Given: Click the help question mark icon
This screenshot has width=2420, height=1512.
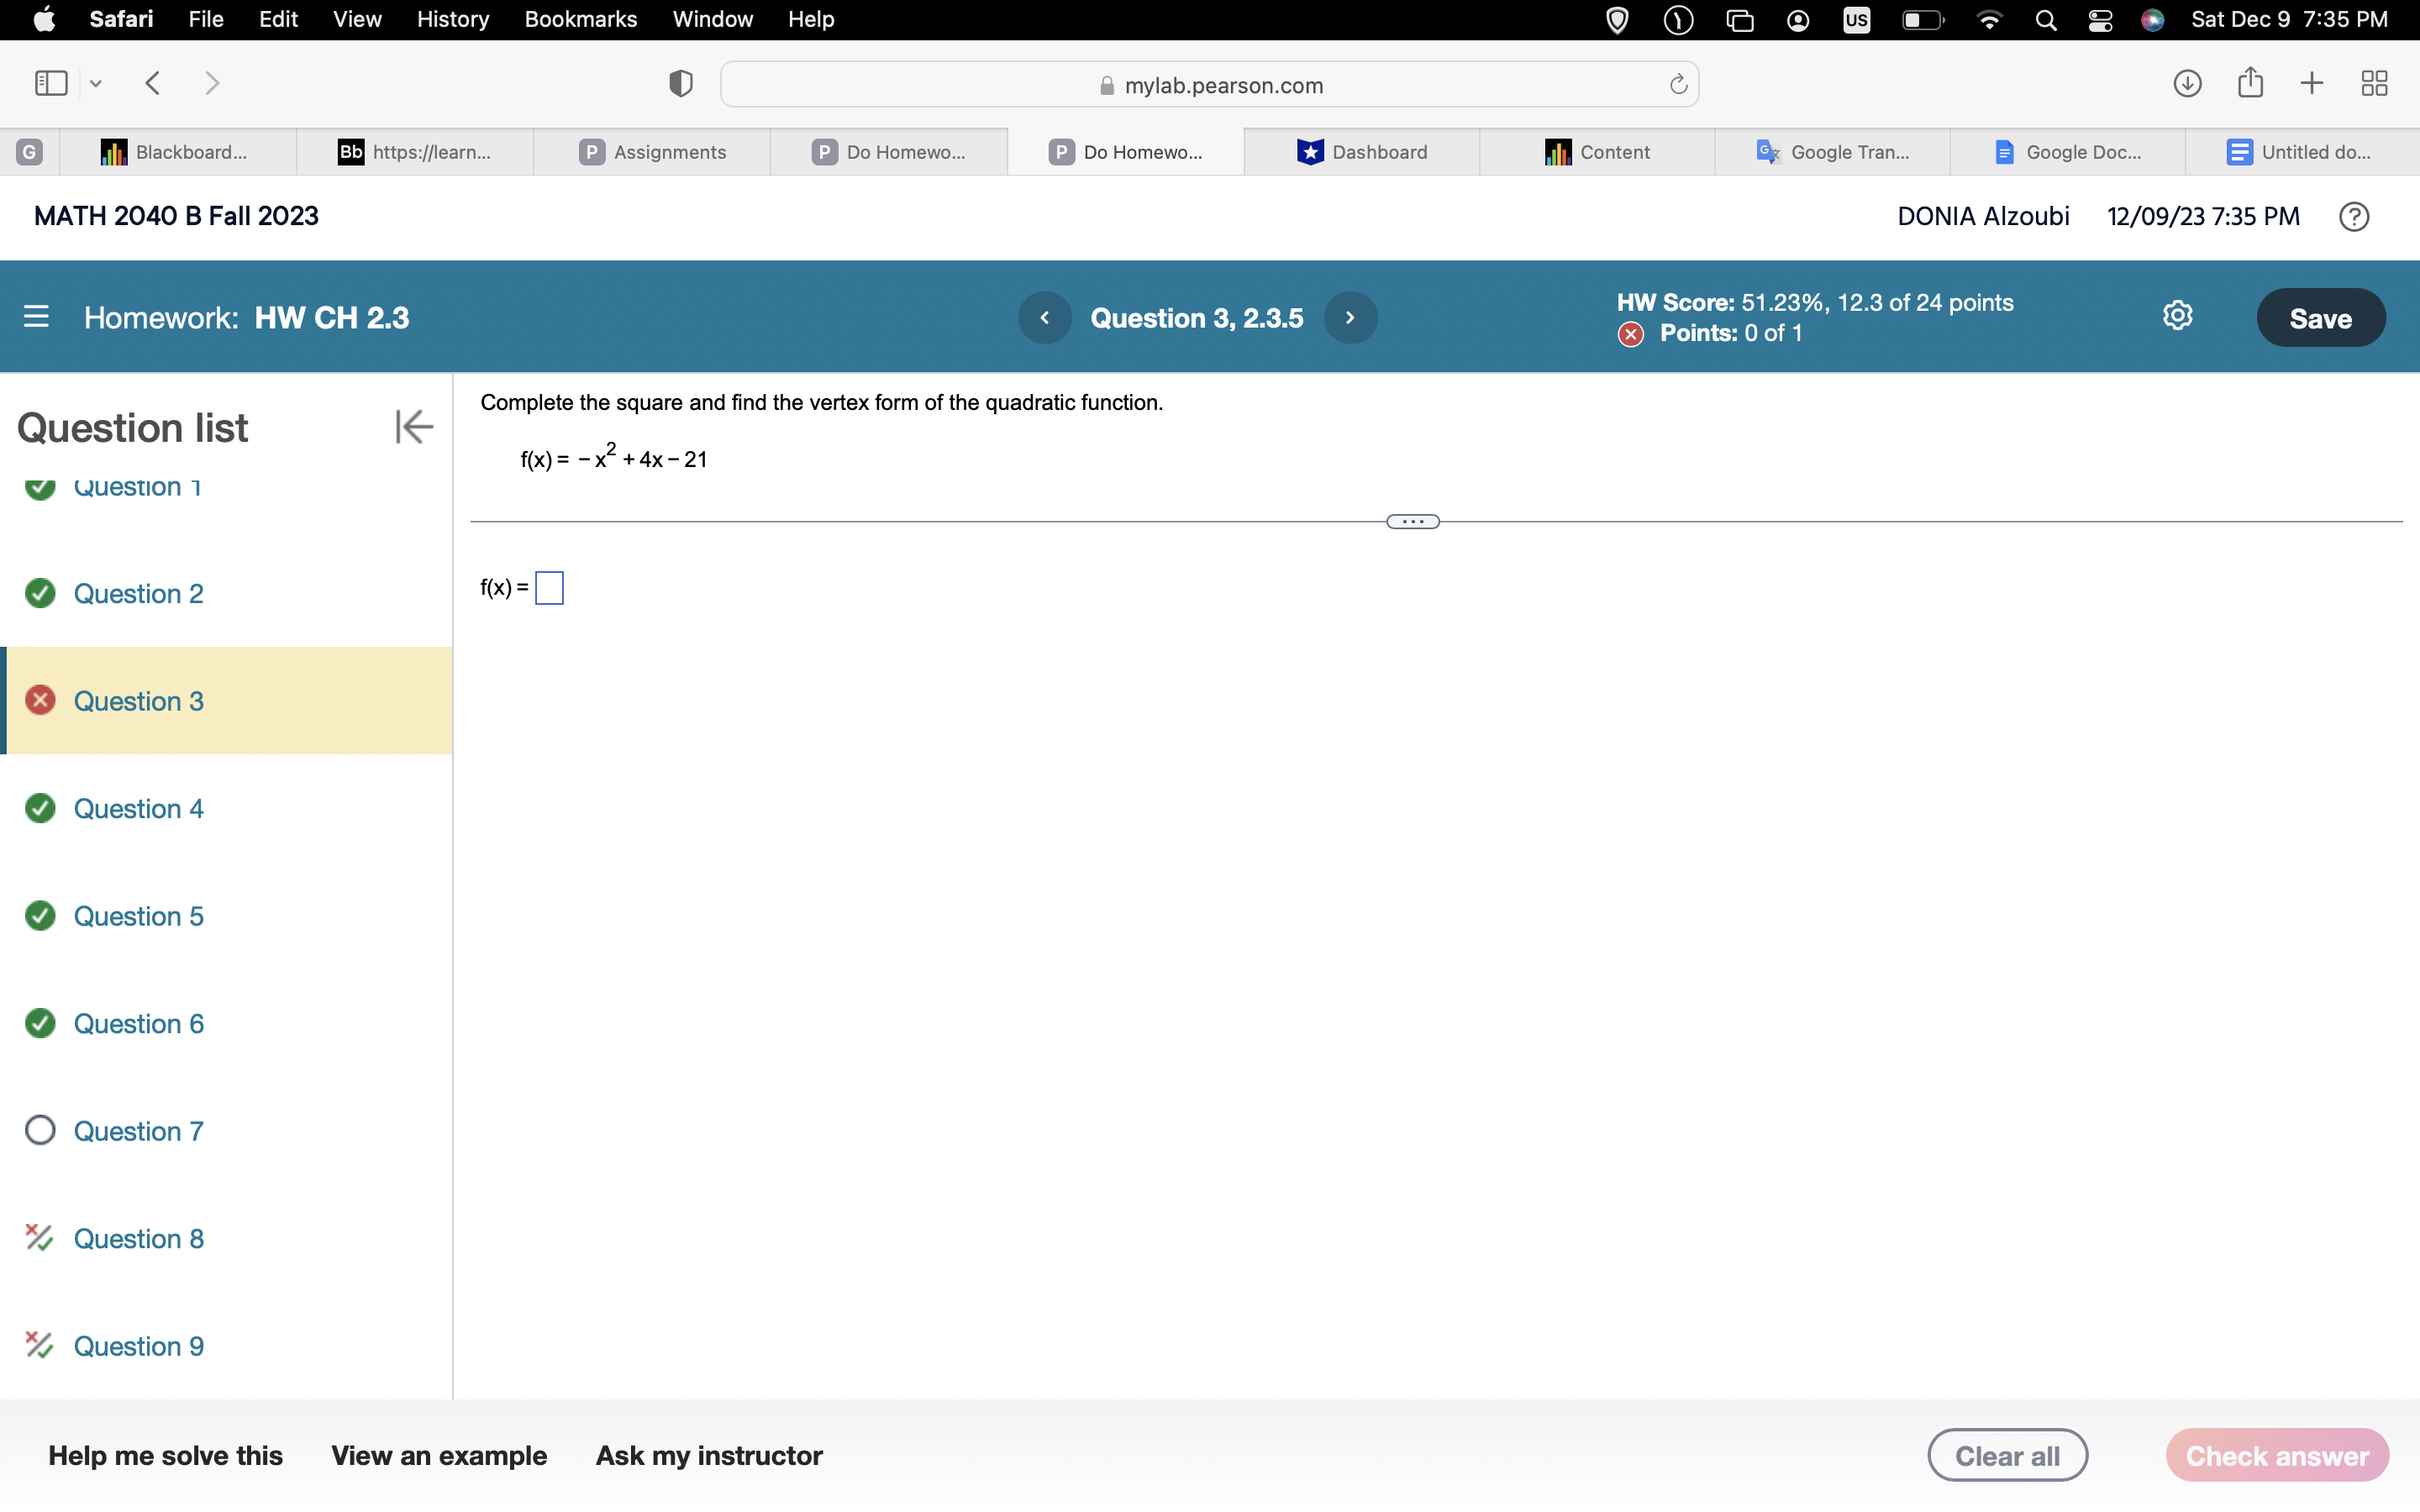Looking at the screenshot, I should (2354, 216).
